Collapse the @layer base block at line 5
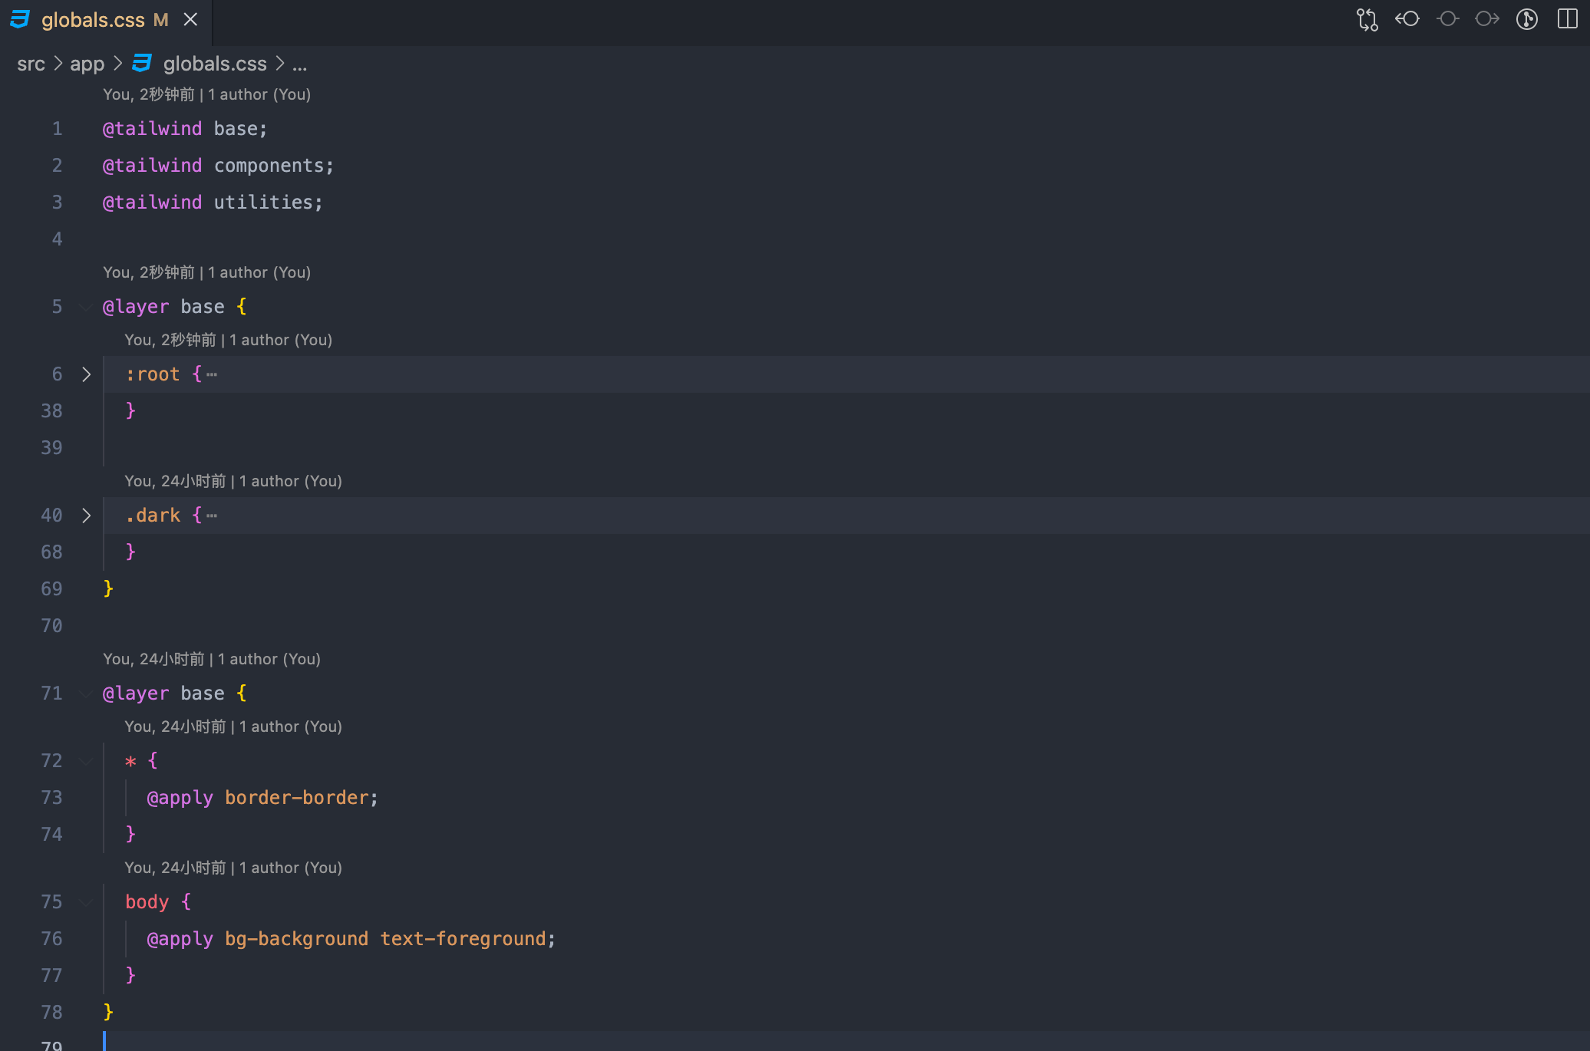This screenshot has height=1051, width=1590. pos(86,307)
